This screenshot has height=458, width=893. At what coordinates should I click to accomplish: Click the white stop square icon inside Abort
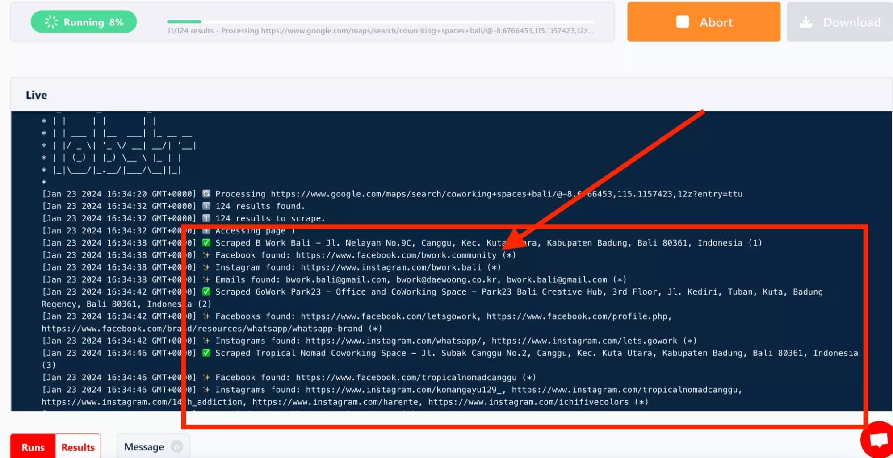683,21
